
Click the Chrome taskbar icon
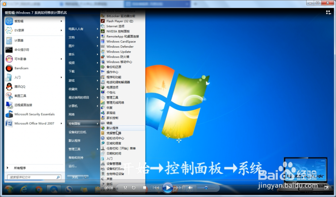coord(39,190)
